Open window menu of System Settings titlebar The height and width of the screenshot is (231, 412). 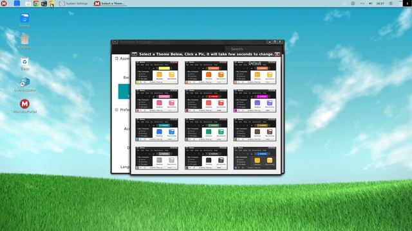(115, 42)
